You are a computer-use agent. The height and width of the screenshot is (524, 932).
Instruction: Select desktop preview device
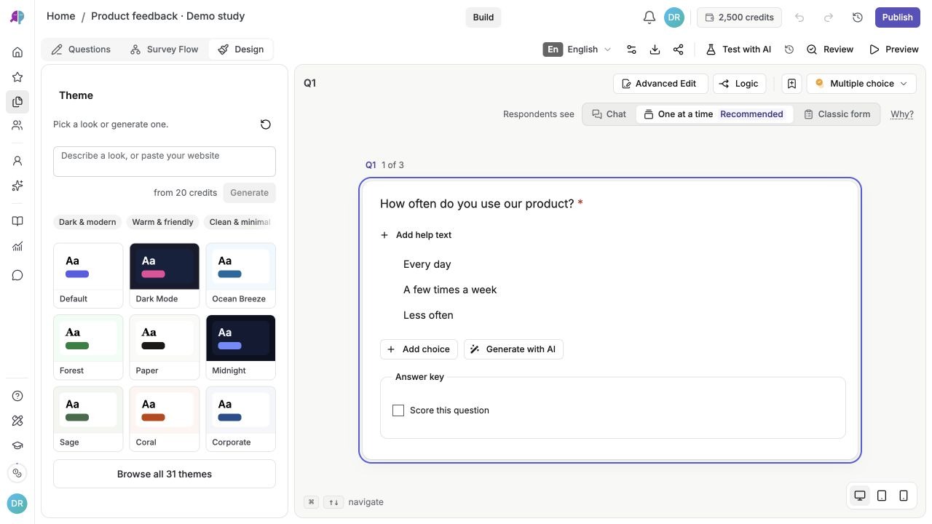[860, 496]
